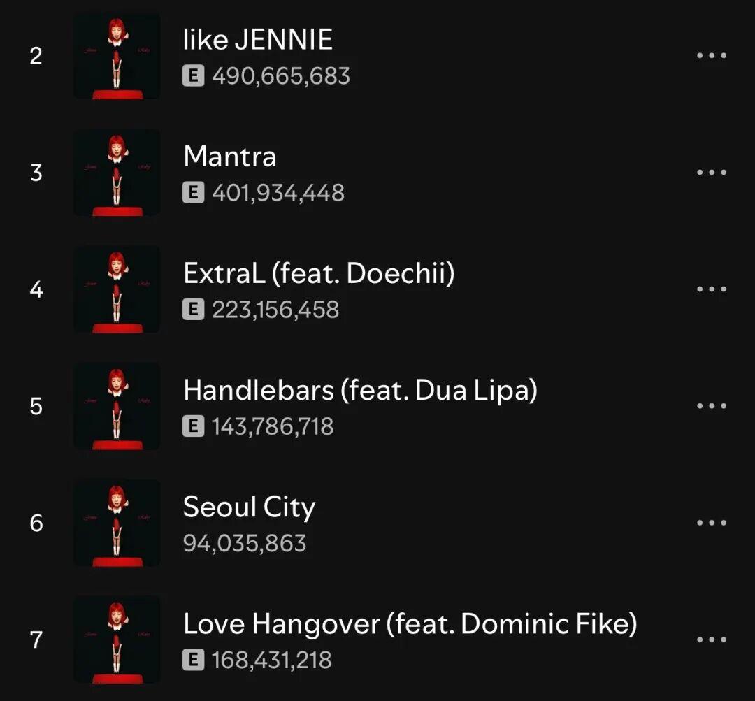Click the explicit badge under like JENNIE
The height and width of the screenshot is (701, 755).
[193, 75]
